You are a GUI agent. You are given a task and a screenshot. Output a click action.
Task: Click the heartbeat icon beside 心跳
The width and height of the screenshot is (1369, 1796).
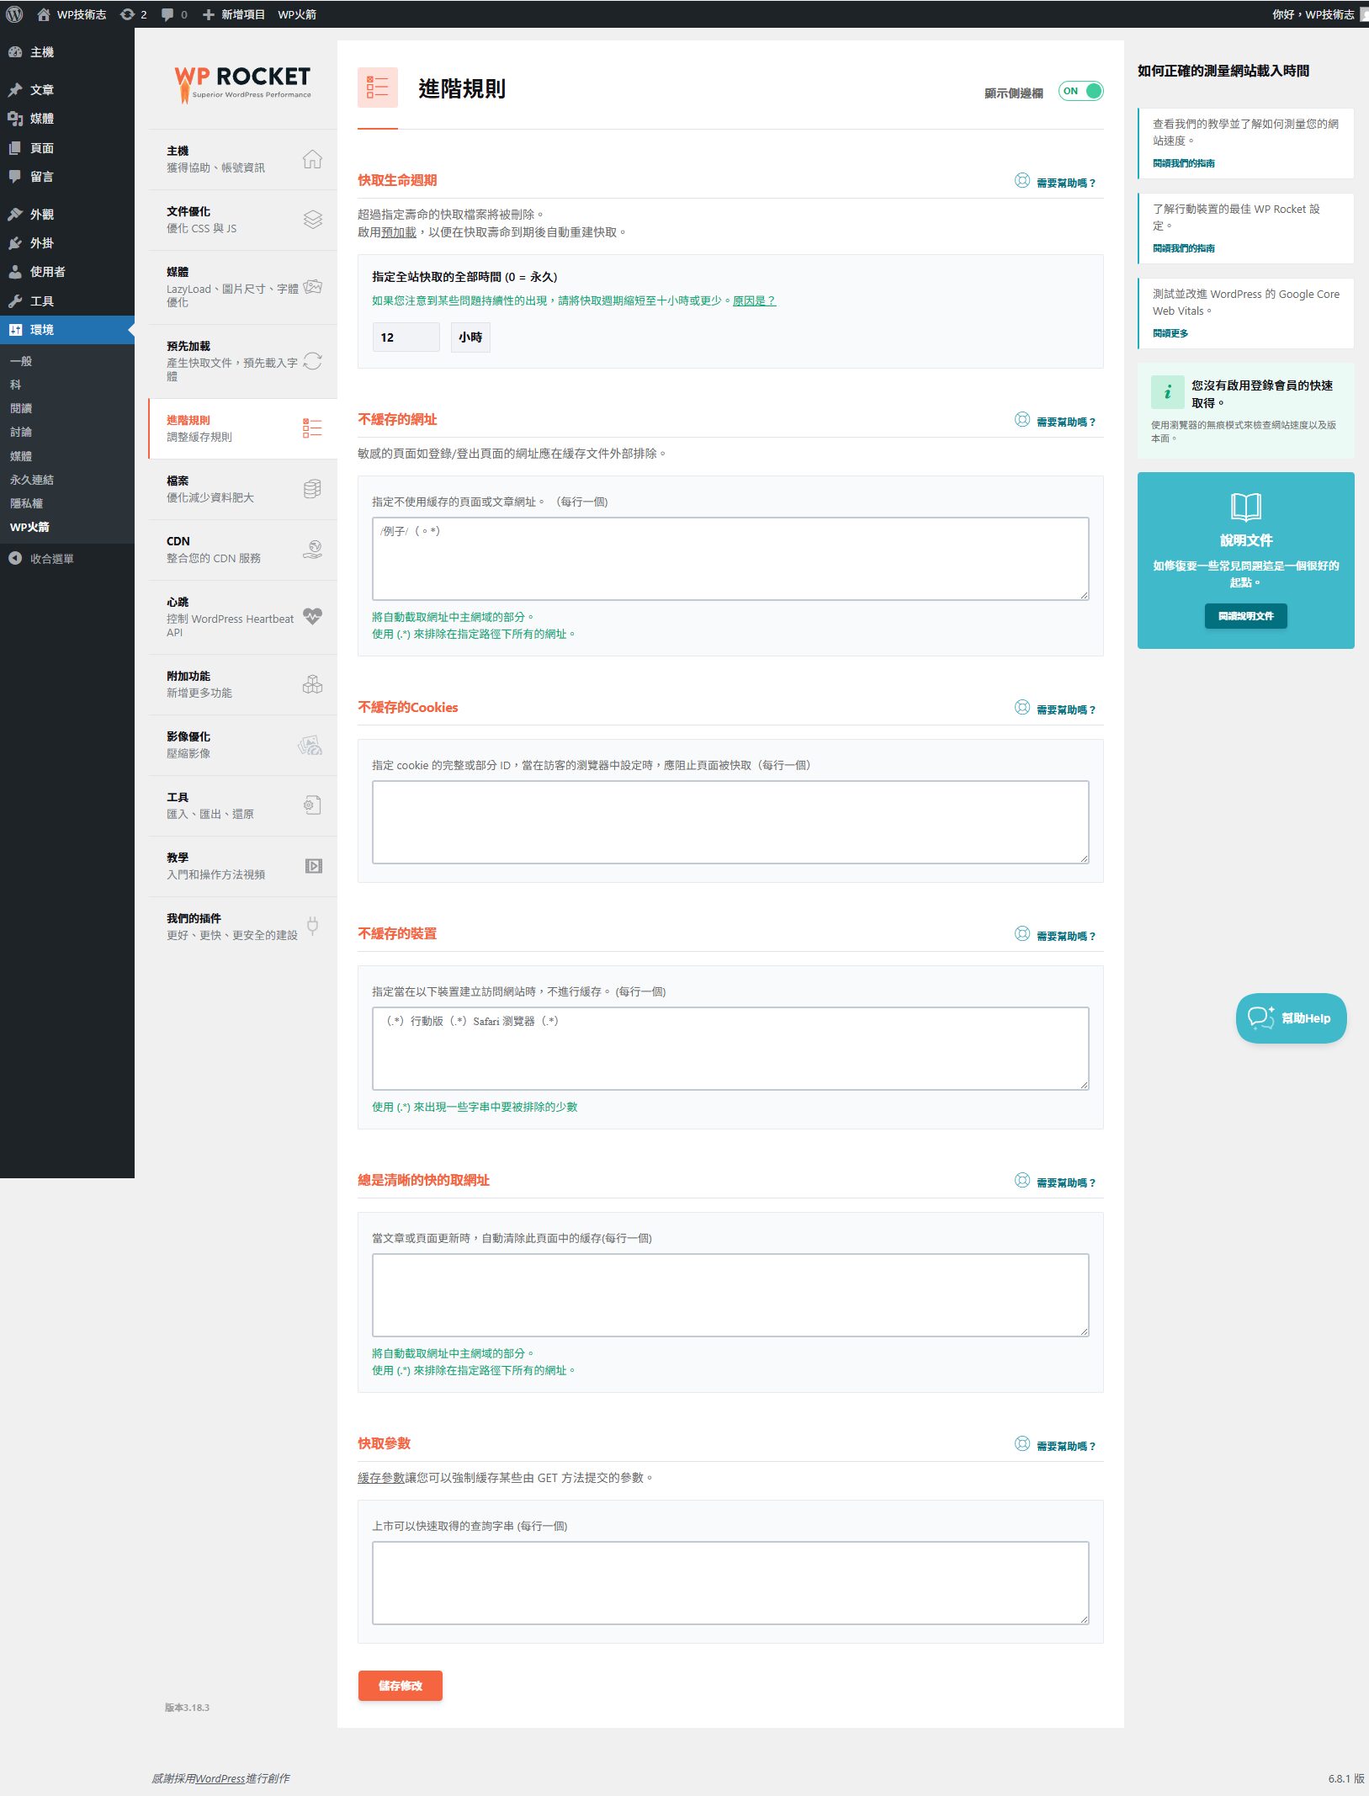312,616
